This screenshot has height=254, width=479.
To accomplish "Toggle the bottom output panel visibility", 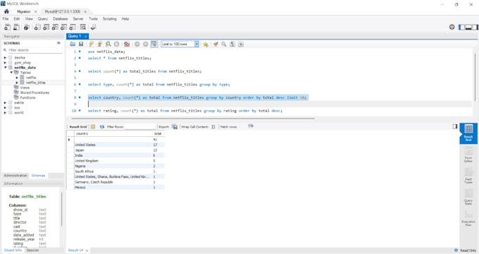I will [468, 28].
